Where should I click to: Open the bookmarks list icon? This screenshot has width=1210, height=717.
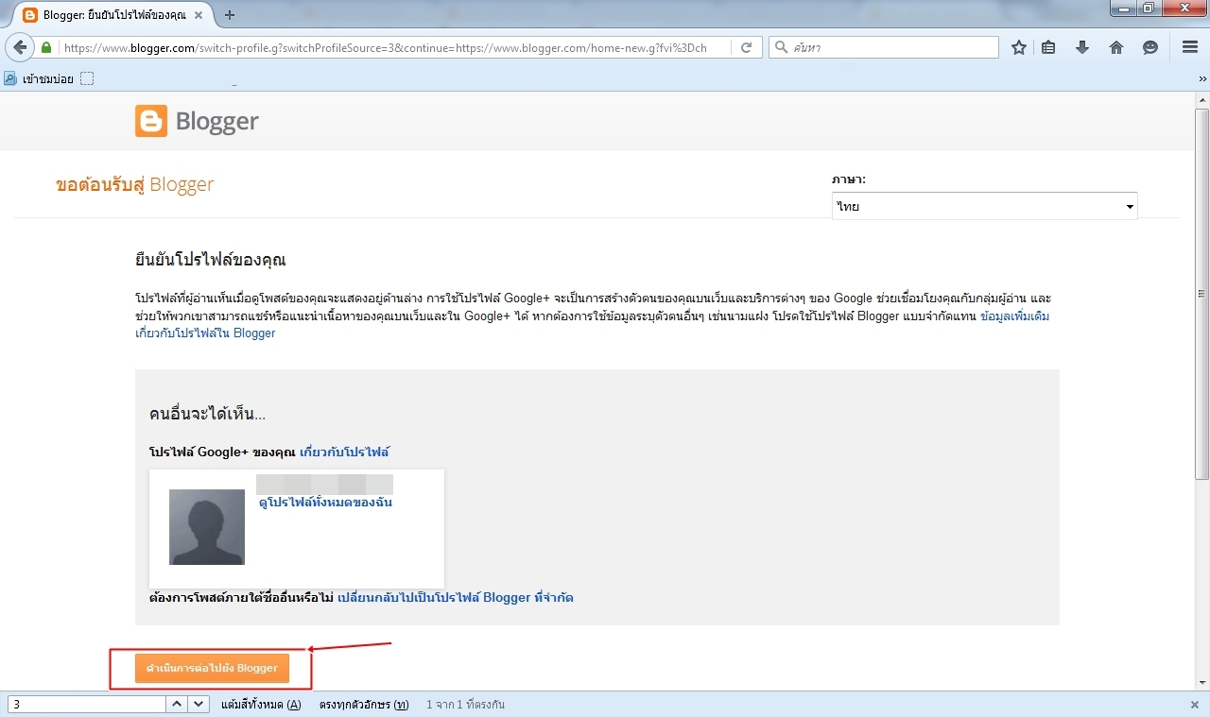[x=1049, y=47]
